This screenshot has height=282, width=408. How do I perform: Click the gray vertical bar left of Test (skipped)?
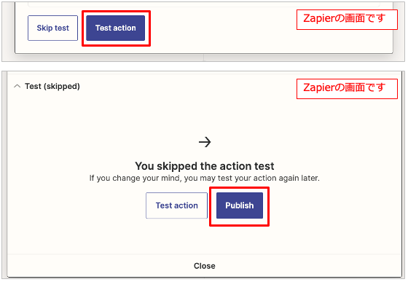[4, 174]
